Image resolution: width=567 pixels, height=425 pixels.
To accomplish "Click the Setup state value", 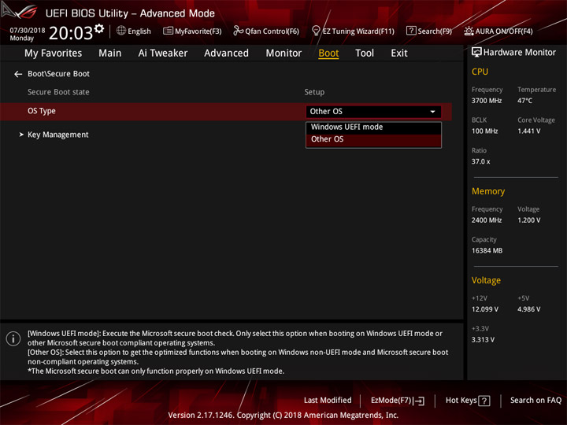I will point(314,92).
